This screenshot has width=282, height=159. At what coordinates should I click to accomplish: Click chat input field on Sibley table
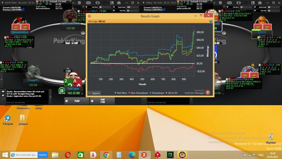point(168,103)
